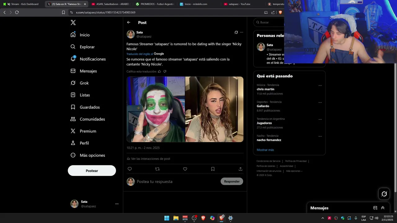Open File Explorer from the taskbar
Viewport: 397px width, 223px height.
[176, 218]
